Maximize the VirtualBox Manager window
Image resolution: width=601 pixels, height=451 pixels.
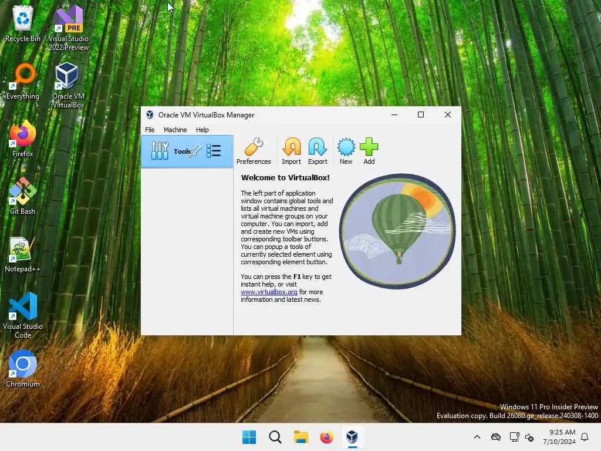pos(420,115)
